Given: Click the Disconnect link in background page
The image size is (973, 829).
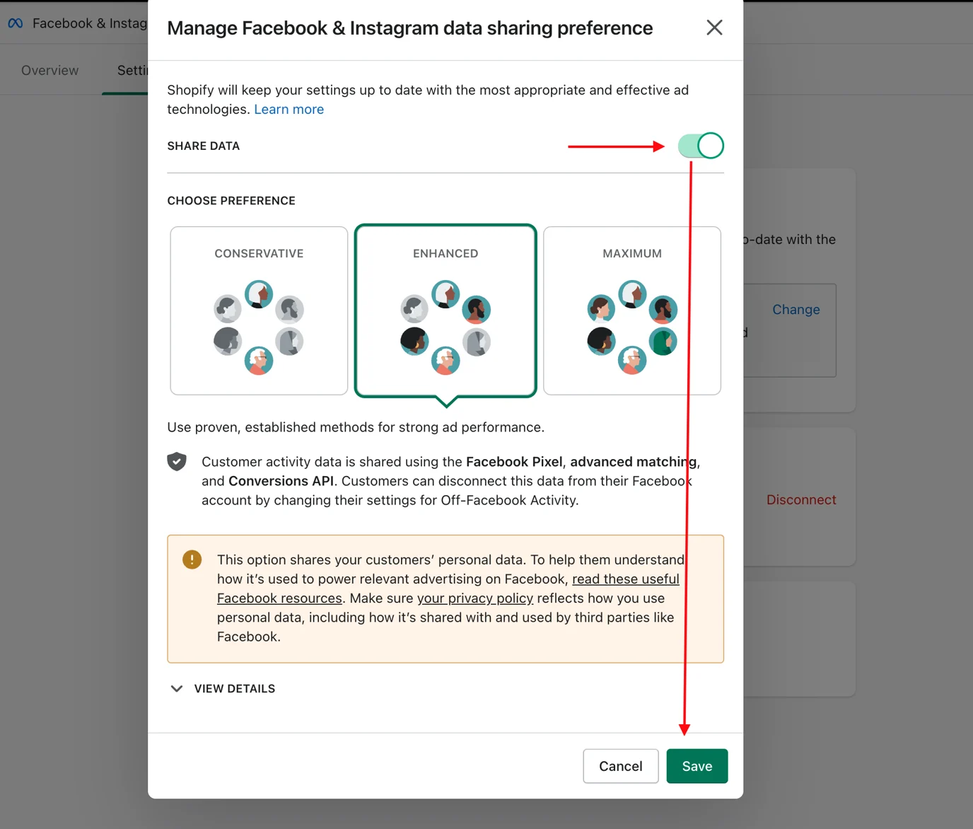Looking at the screenshot, I should [801, 500].
